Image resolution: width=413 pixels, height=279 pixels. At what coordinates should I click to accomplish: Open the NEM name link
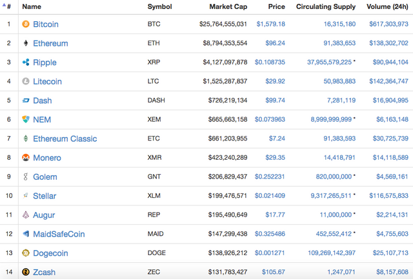point(42,119)
